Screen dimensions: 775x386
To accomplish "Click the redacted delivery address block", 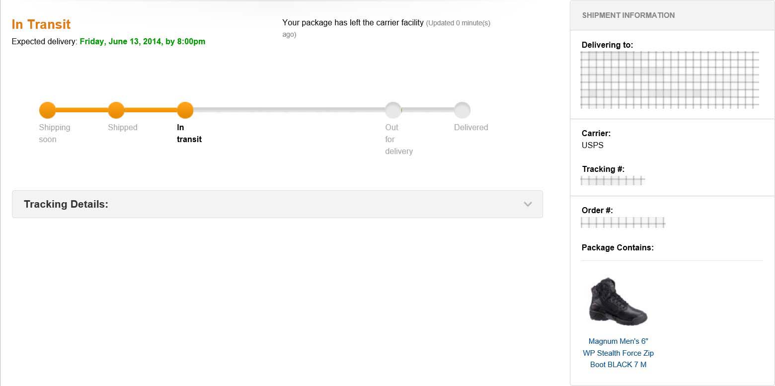I will tap(670, 79).
